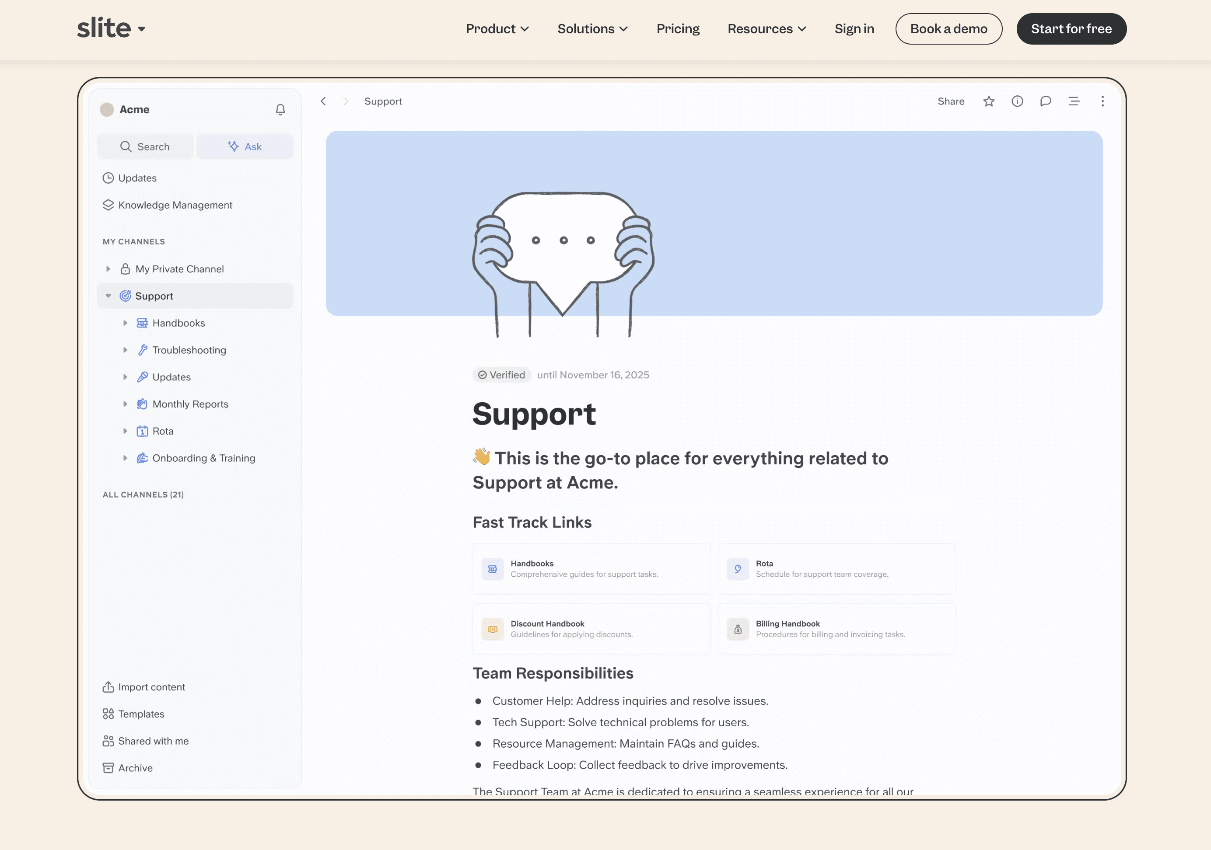Click the Book a demo button

948,29
